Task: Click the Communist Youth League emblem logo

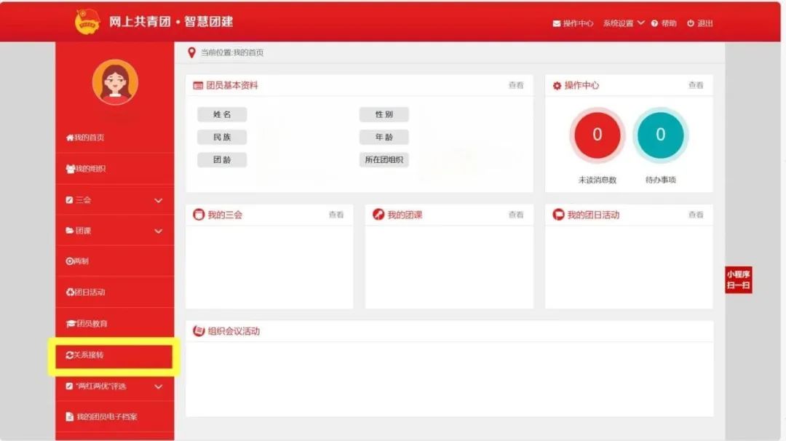Action: tap(87, 22)
